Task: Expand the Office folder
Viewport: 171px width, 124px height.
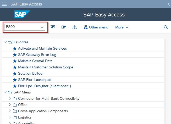Action: click(10, 105)
